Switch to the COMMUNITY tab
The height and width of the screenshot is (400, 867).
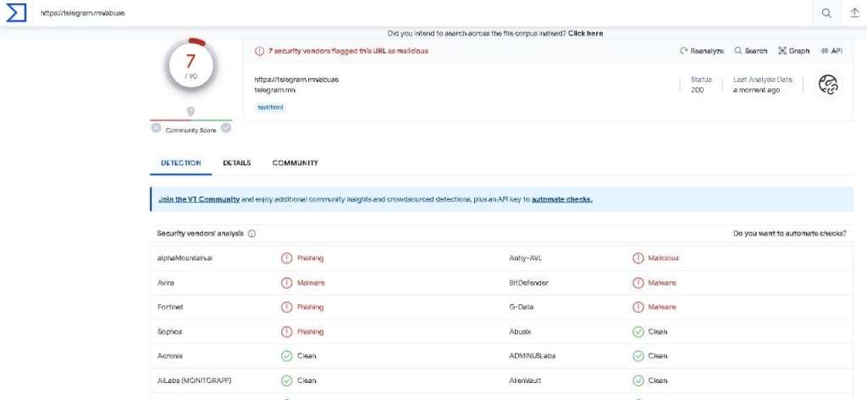[x=295, y=163]
